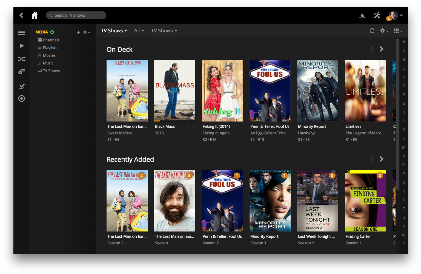The width and height of the screenshot is (421, 274).
Task: Open Minority Report Season 1 poster
Action: (270, 200)
